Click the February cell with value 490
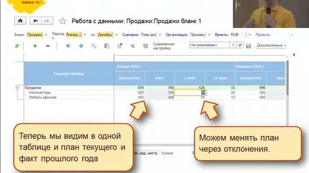The height and width of the screenshot is (173, 309). 251,97
